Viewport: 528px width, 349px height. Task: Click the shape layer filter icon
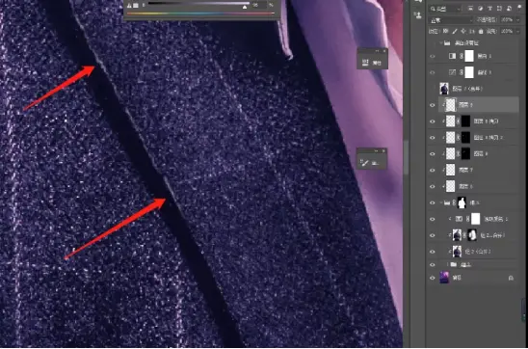(499, 9)
